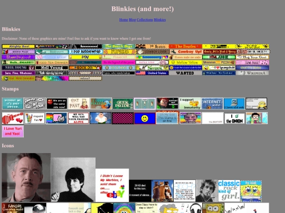
Task: Click the pink checkered pattern stamp
Action: 122,118
